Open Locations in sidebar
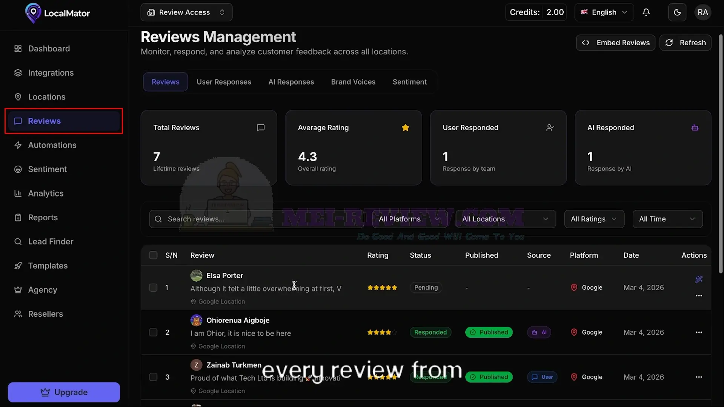This screenshot has height=407, width=724. click(64, 97)
